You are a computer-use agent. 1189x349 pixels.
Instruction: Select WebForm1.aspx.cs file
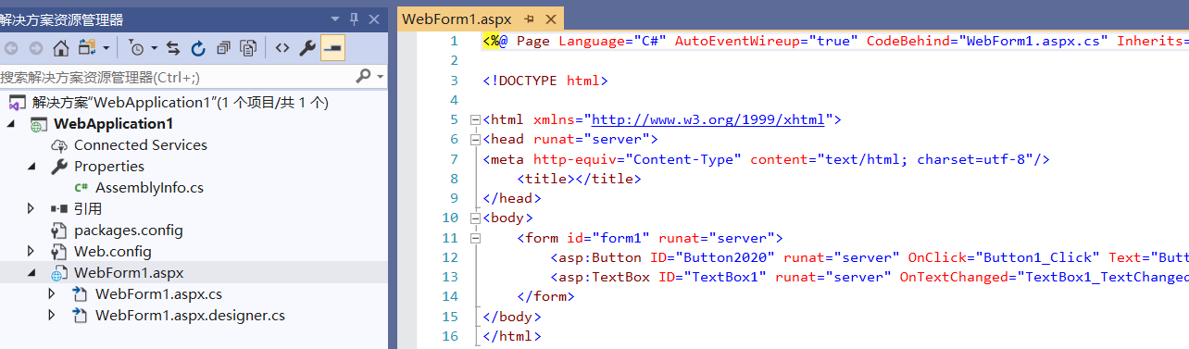tap(159, 294)
